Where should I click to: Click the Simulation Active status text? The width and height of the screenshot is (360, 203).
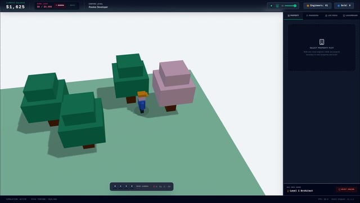point(16,199)
